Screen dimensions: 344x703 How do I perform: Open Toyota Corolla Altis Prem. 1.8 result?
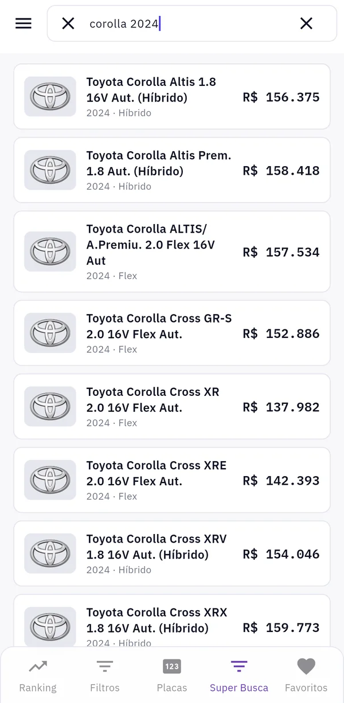(x=172, y=170)
